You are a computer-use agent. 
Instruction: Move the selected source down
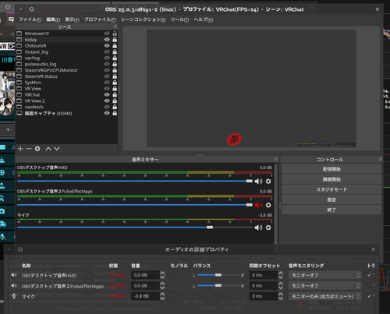tap(57, 149)
